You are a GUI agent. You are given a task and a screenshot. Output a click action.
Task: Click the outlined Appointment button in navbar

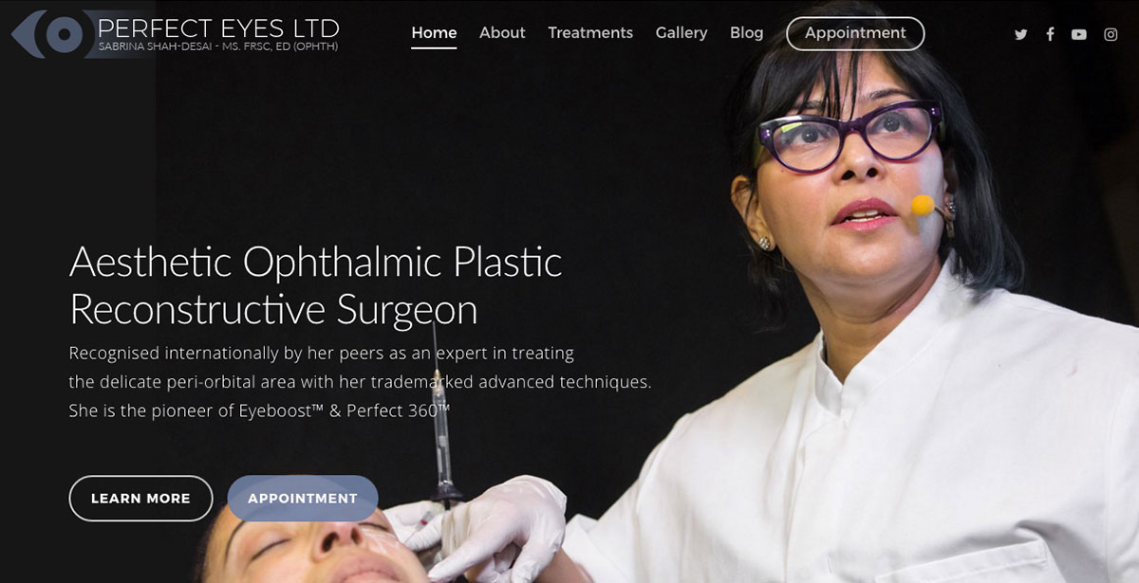855,33
